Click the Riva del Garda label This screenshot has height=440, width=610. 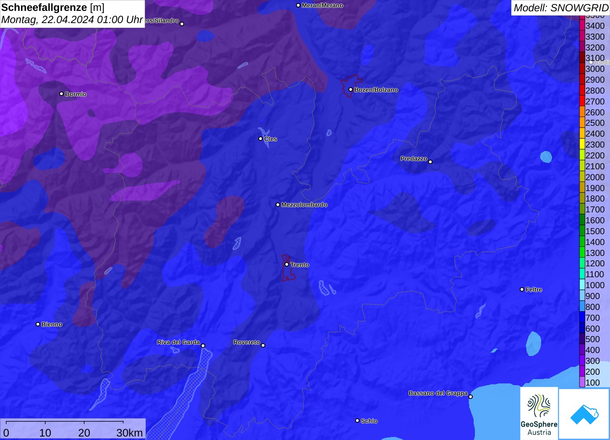178,342
